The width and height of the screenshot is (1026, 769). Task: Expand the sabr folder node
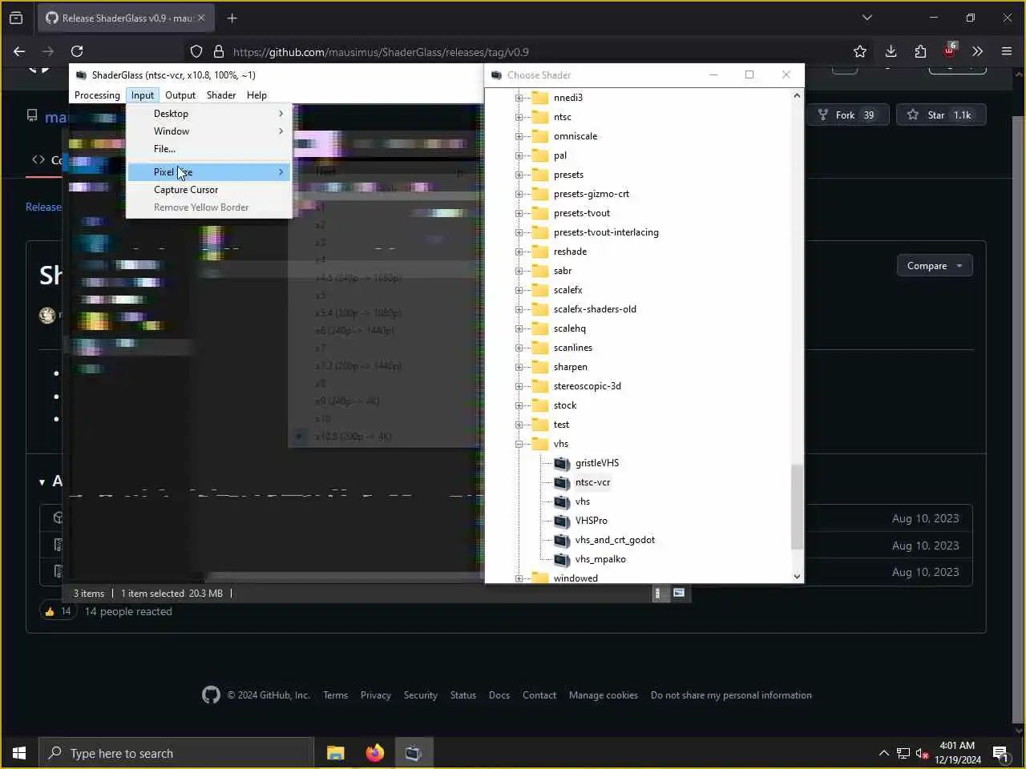[519, 271]
